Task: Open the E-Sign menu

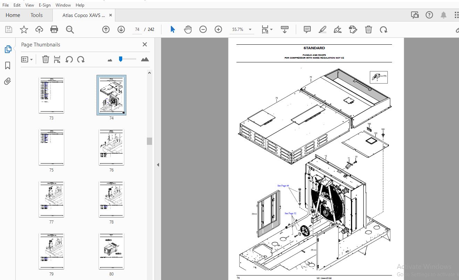Action: point(44,5)
